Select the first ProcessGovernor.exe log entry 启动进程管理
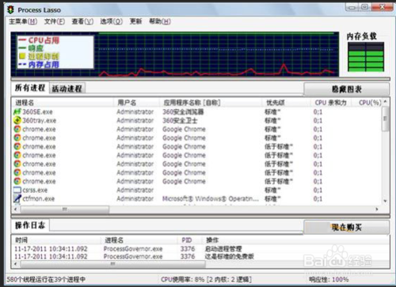 223,249
